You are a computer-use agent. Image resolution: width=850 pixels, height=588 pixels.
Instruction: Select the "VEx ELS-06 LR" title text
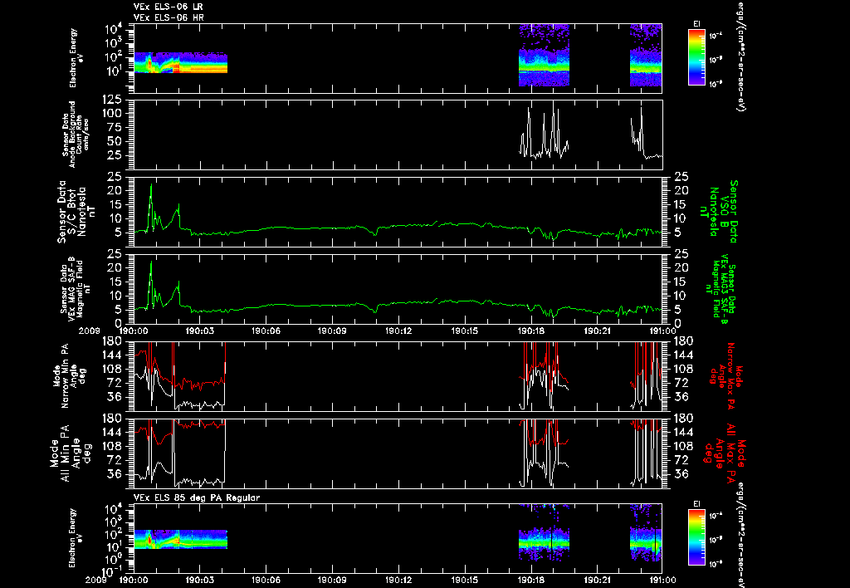click(x=168, y=7)
